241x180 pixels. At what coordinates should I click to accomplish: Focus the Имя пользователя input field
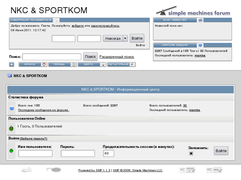[x=35, y=153]
